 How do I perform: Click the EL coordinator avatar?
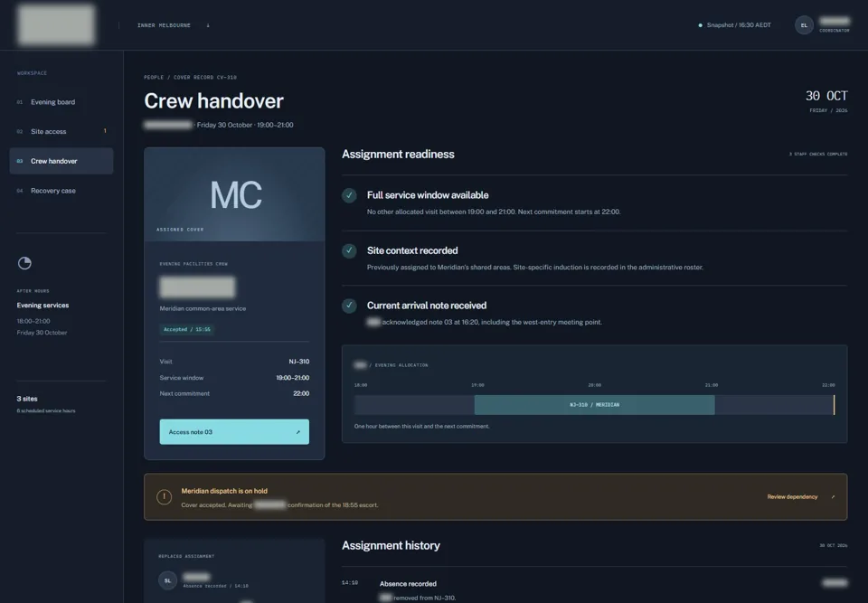[x=804, y=25]
